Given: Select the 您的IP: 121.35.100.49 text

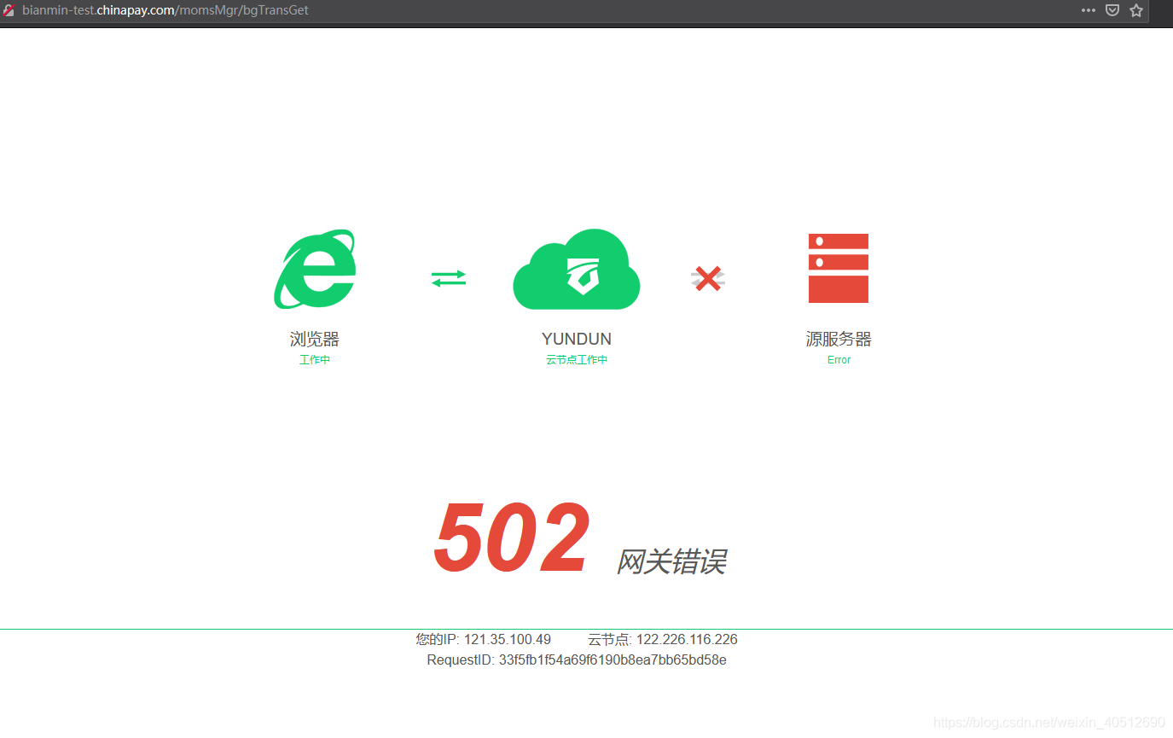Looking at the screenshot, I should point(484,639).
